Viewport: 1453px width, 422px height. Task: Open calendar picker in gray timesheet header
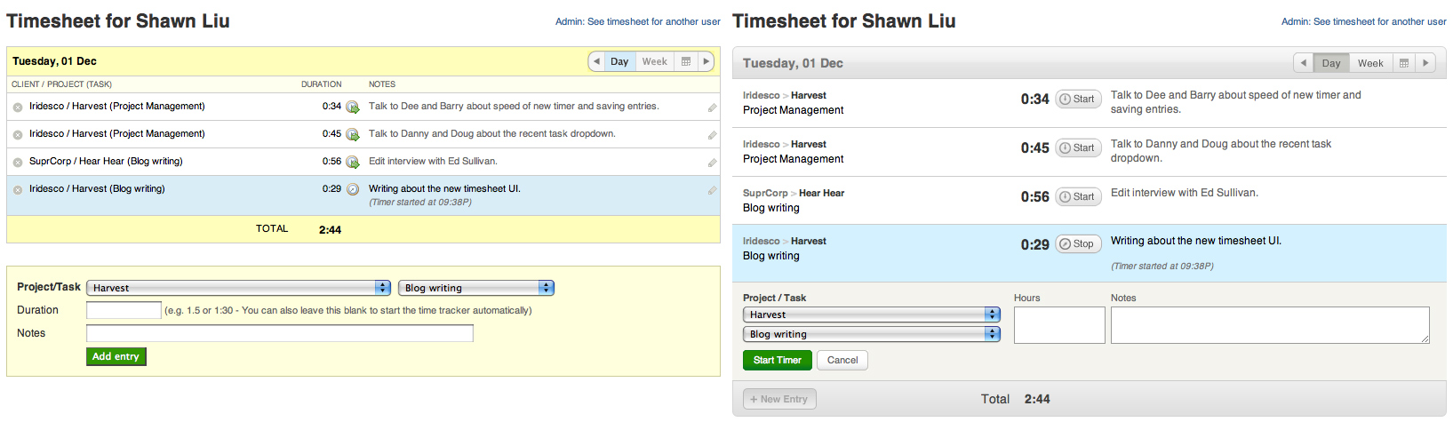[1403, 63]
